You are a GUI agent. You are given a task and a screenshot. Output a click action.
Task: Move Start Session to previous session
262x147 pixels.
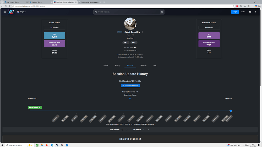click(x=122, y=130)
